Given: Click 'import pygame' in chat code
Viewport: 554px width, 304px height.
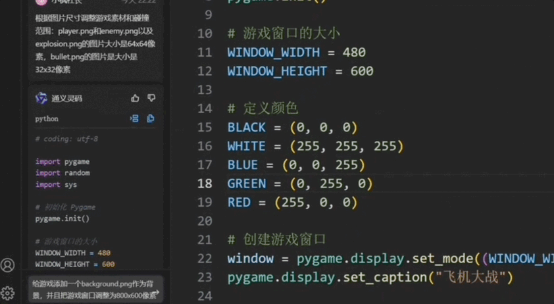Looking at the screenshot, I should 63,162.
